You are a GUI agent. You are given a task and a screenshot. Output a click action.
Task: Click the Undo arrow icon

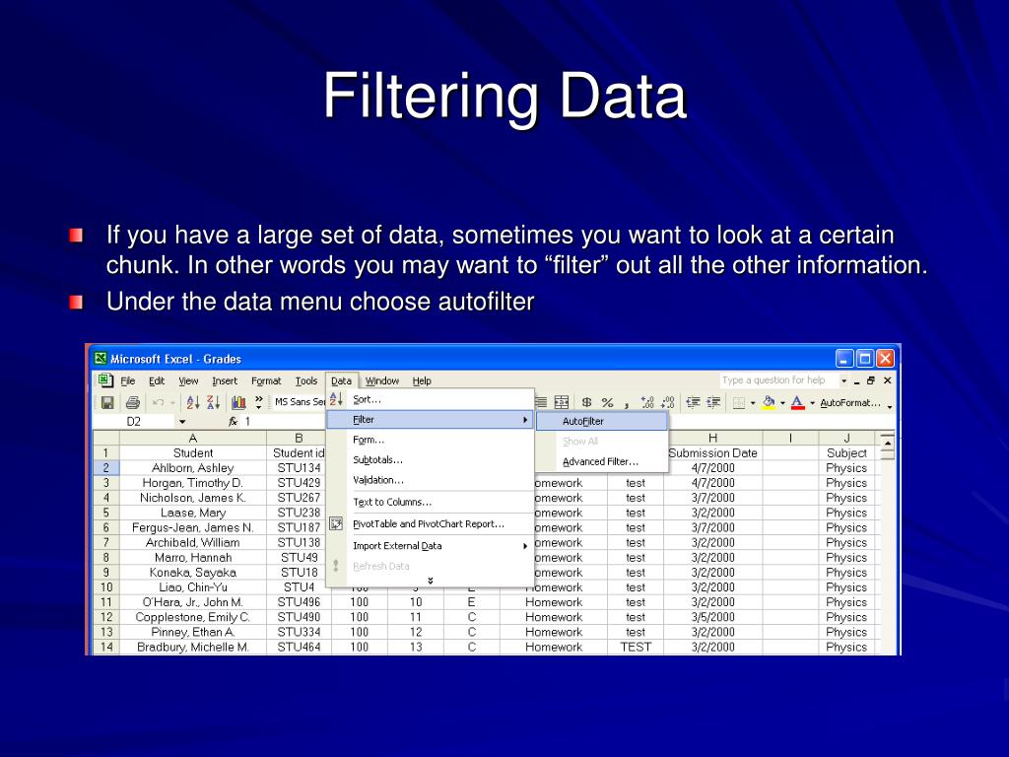coord(158,403)
